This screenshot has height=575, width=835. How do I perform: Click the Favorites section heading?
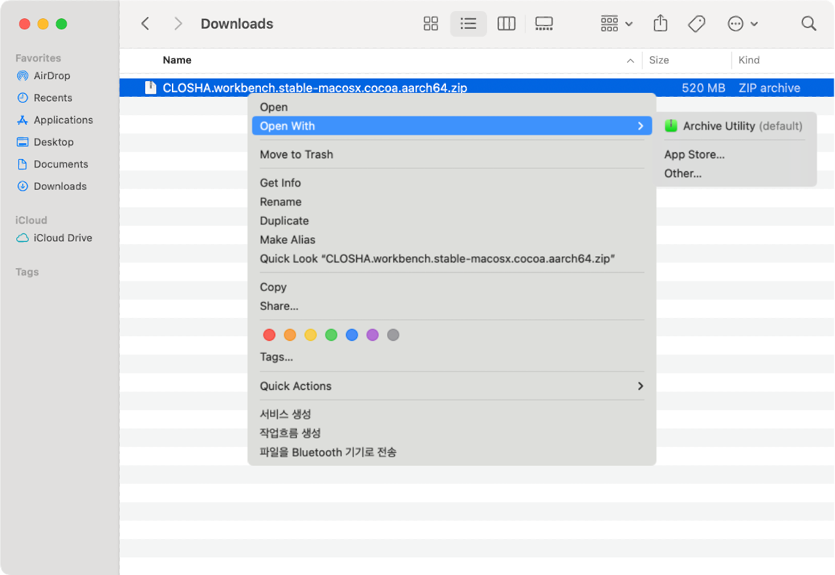[x=39, y=58]
